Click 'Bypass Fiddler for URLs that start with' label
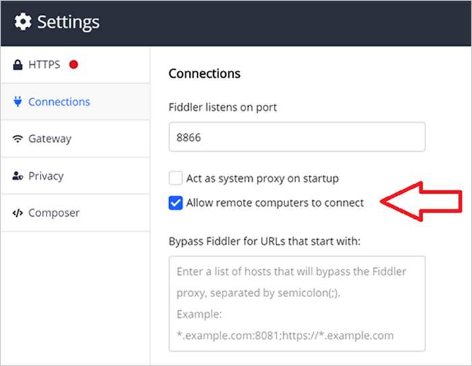The width and height of the screenshot is (472, 366). click(x=264, y=241)
